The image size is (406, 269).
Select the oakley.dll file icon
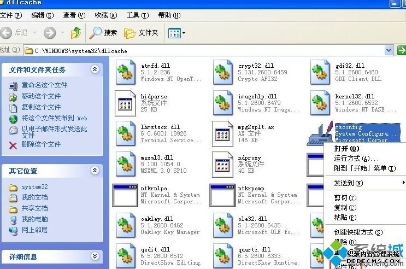(x=126, y=225)
